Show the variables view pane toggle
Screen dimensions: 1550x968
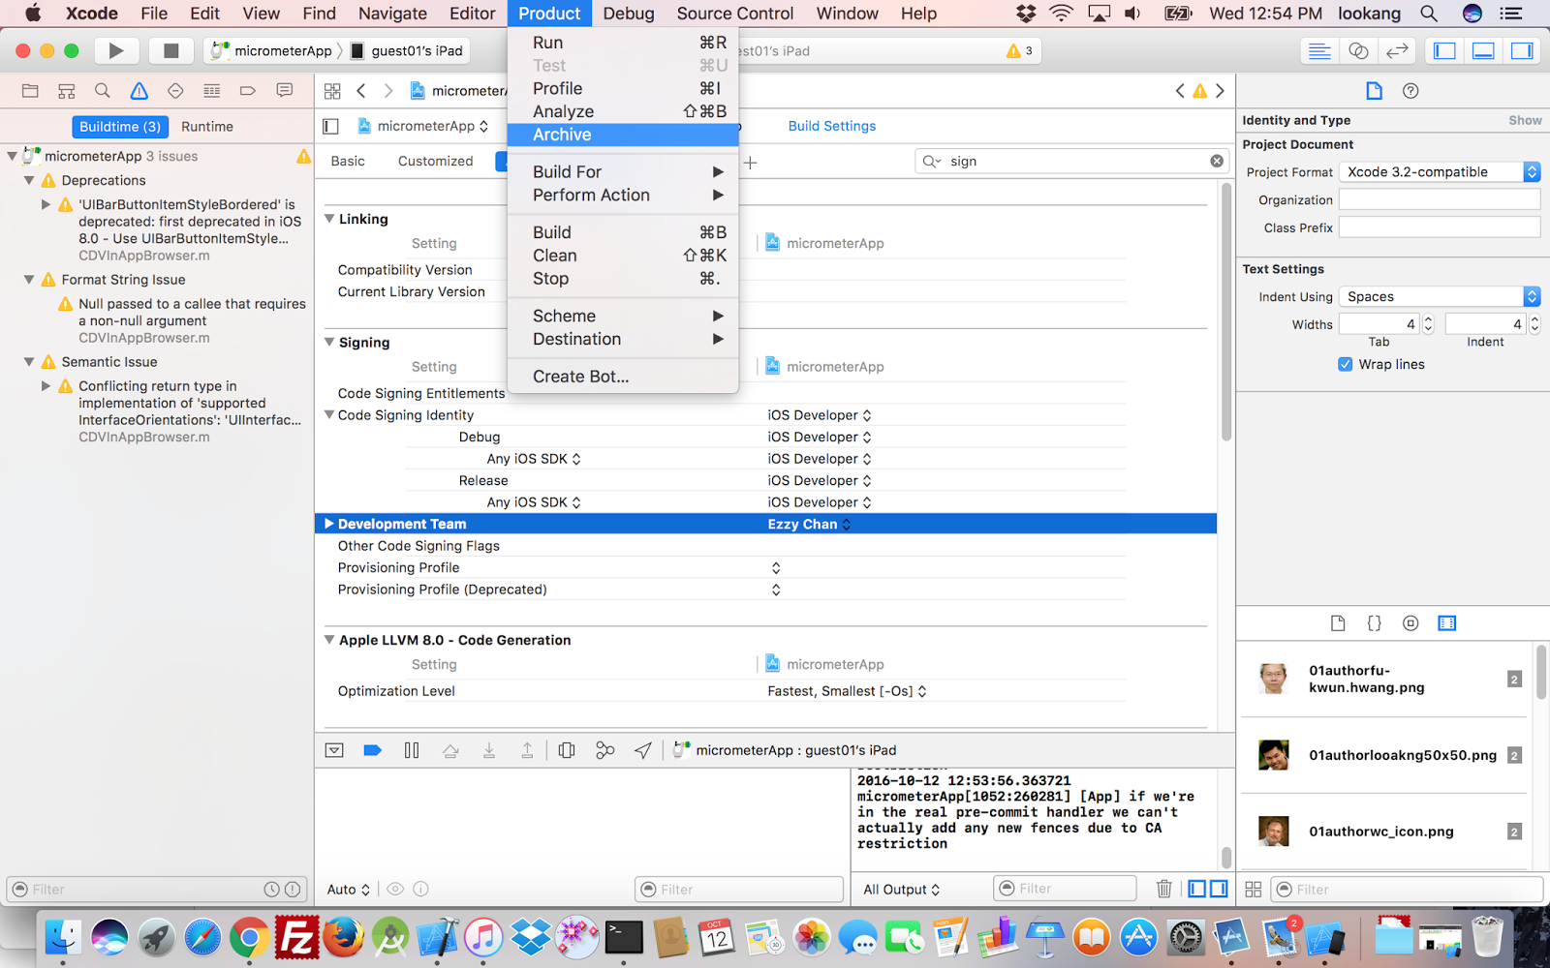pyautogui.click(x=1197, y=889)
